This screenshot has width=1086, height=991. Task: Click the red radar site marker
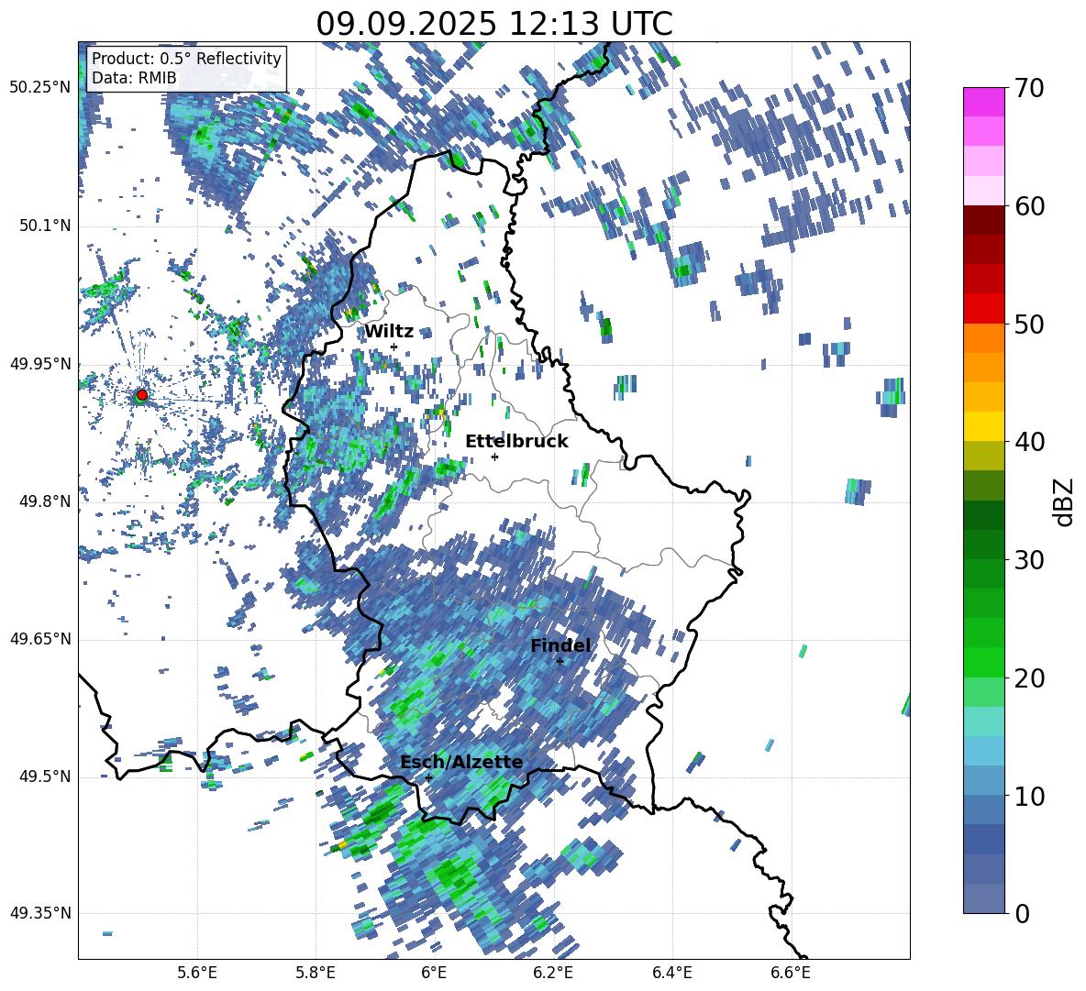click(x=142, y=394)
